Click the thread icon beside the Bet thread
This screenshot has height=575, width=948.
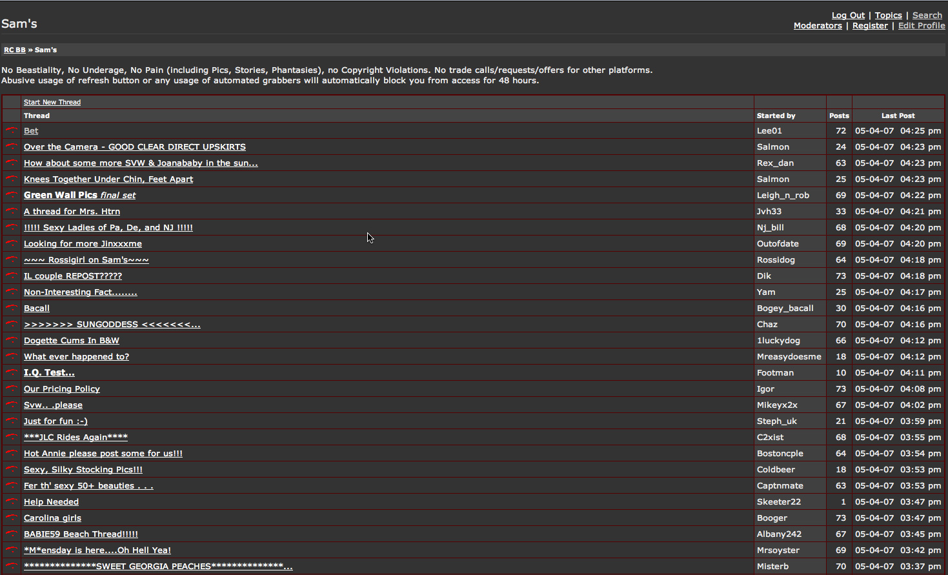click(12, 130)
